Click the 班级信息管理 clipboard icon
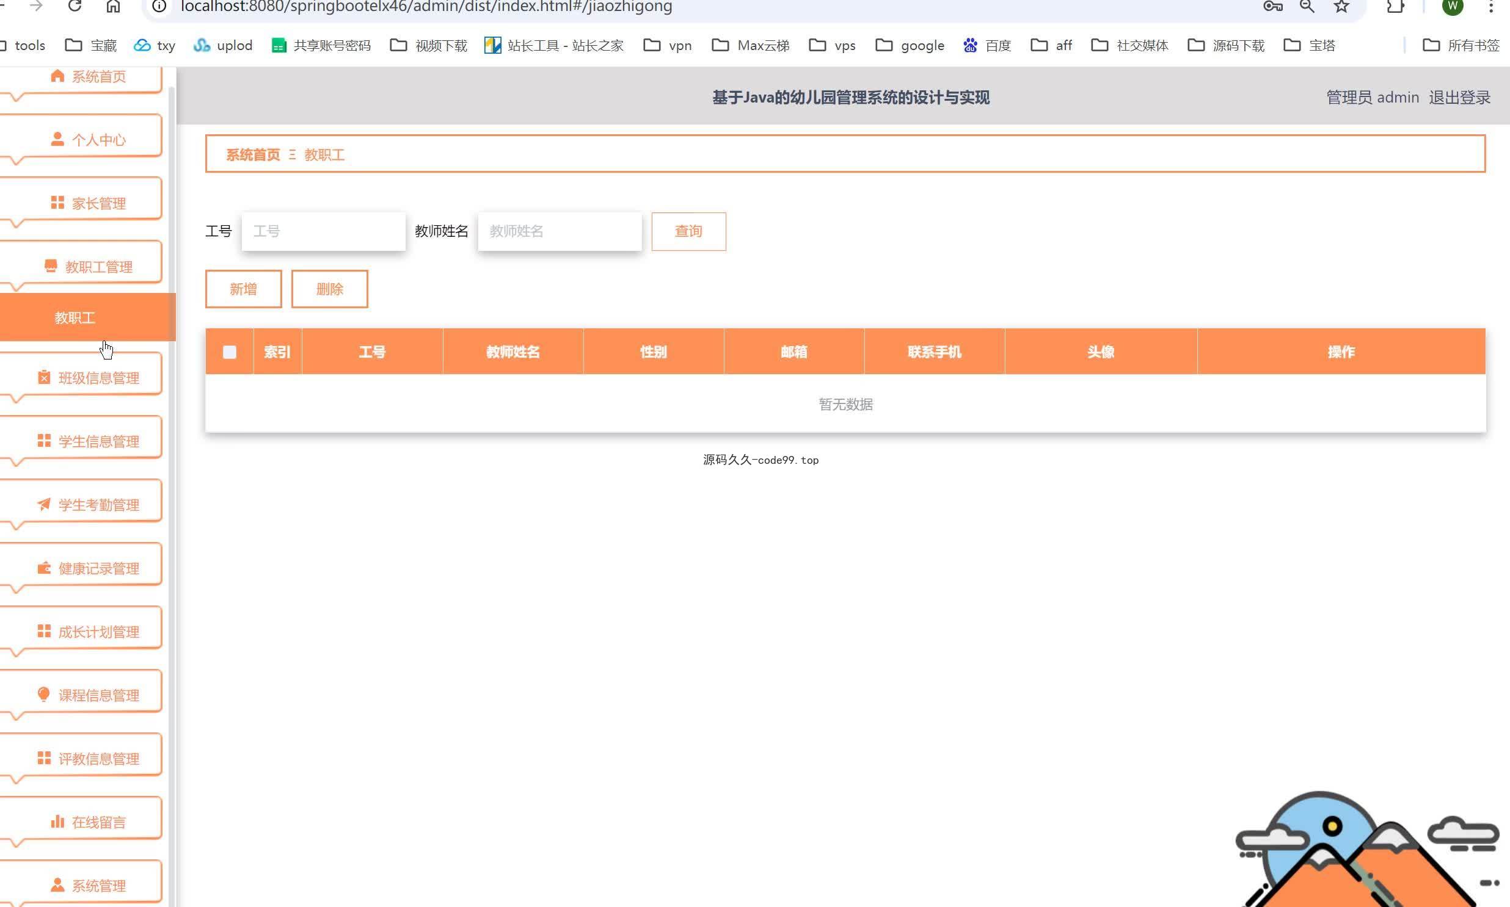The height and width of the screenshot is (907, 1510). (43, 378)
